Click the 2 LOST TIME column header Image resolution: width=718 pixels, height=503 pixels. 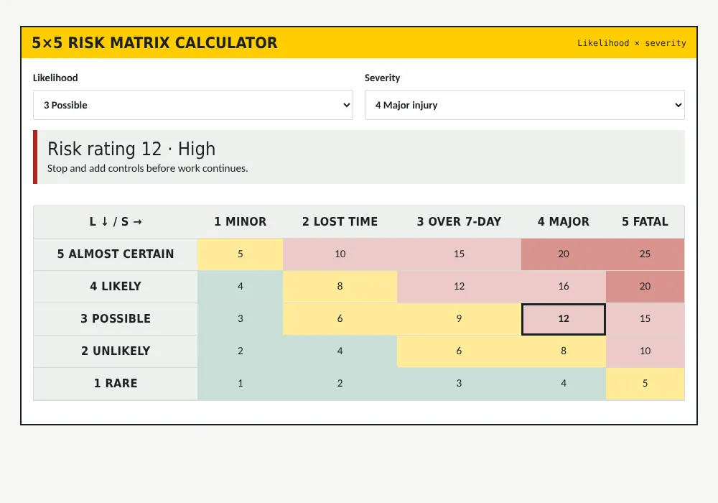[340, 222]
